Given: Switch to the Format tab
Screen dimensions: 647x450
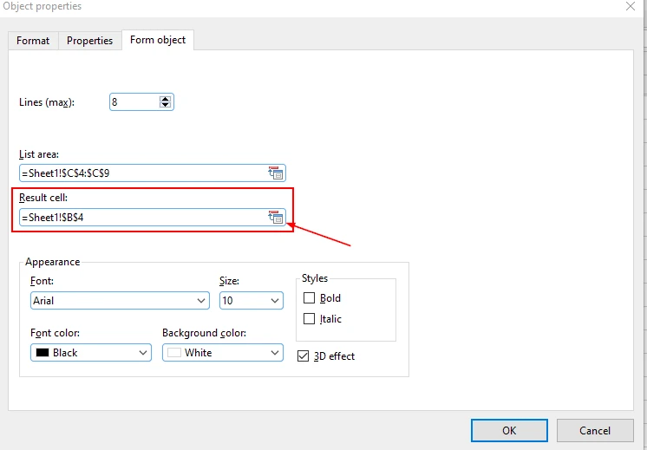Looking at the screenshot, I should [x=33, y=41].
